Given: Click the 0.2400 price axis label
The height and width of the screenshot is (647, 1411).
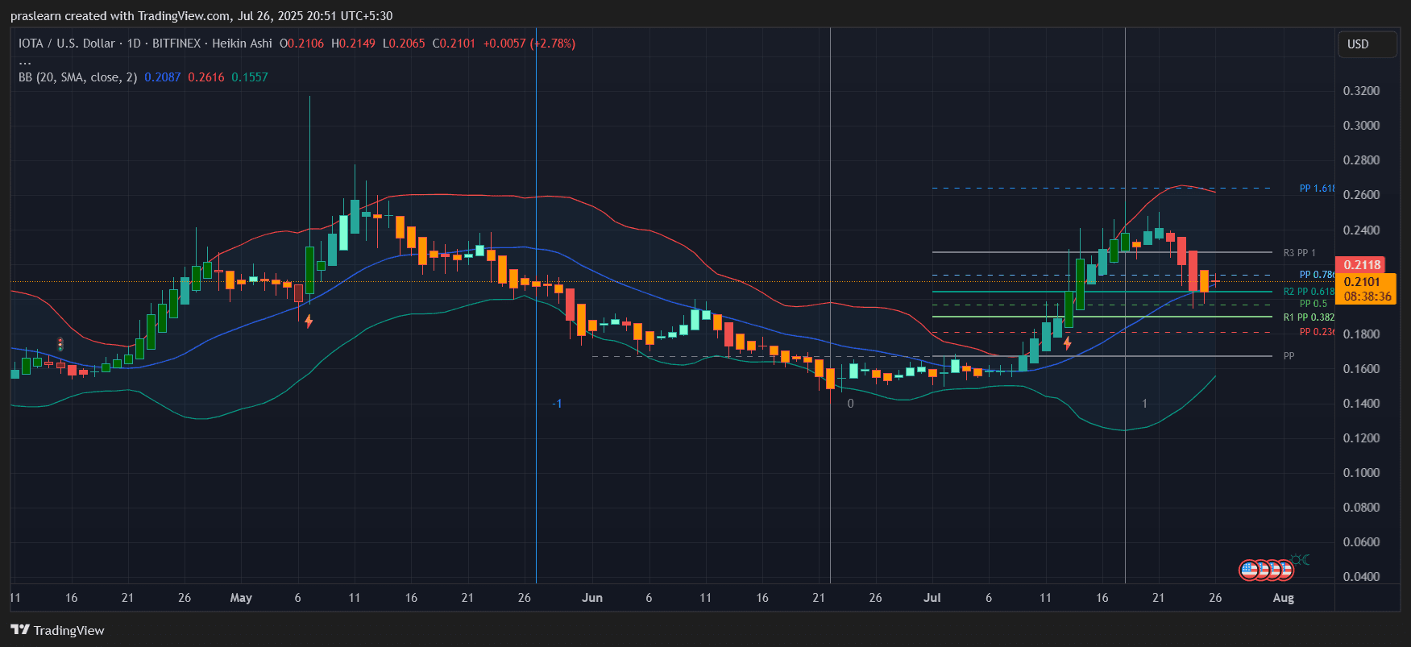Looking at the screenshot, I should pyautogui.click(x=1361, y=230).
